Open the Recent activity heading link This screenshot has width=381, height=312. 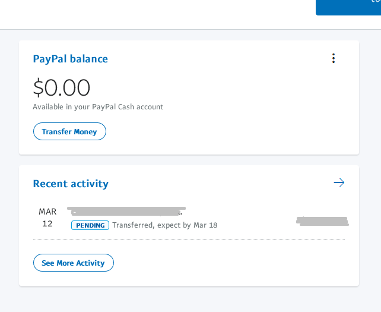point(71,184)
